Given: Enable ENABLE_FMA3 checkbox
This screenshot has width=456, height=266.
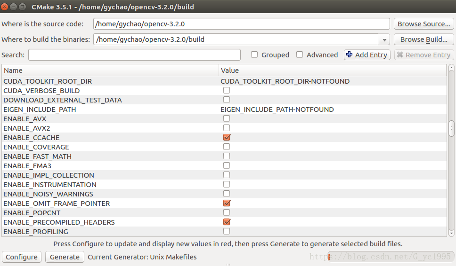Looking at the screenshot, I should [227, 165].
